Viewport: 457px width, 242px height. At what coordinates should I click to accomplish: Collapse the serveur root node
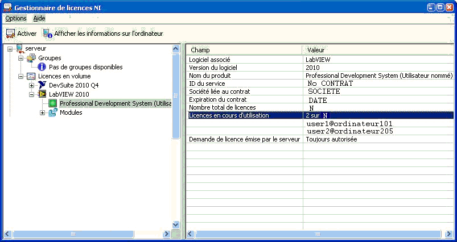[x=10, y=49]
